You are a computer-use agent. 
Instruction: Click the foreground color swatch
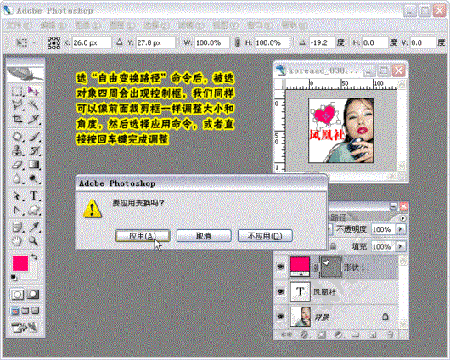click(20, 263)
